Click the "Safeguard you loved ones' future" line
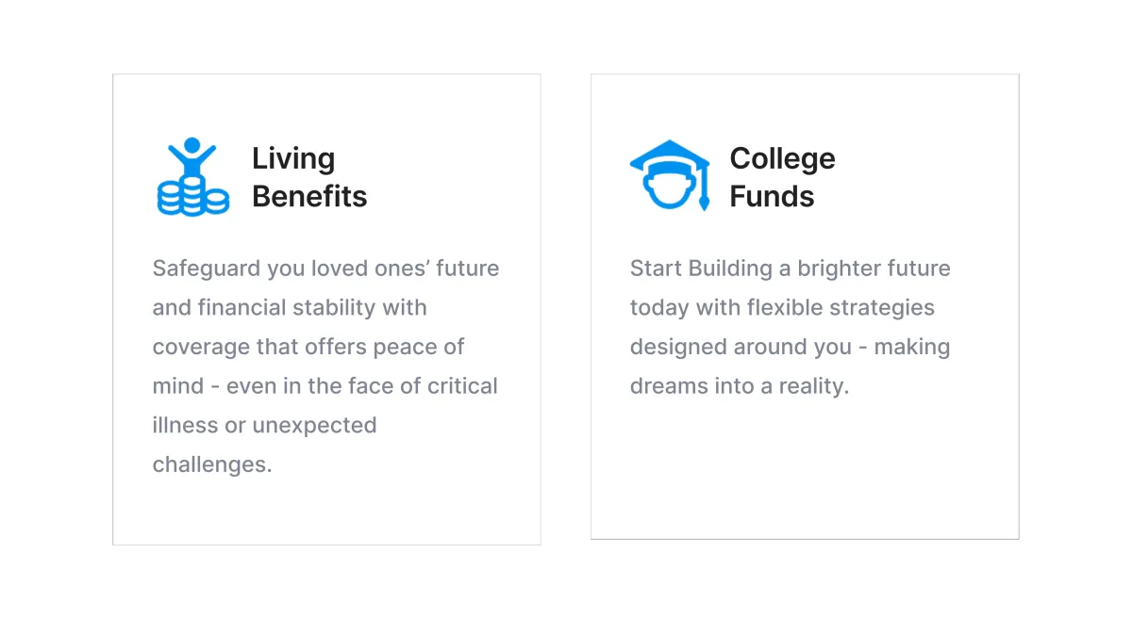The height and width of the screenshot is (619, 1132). point(325,269)
